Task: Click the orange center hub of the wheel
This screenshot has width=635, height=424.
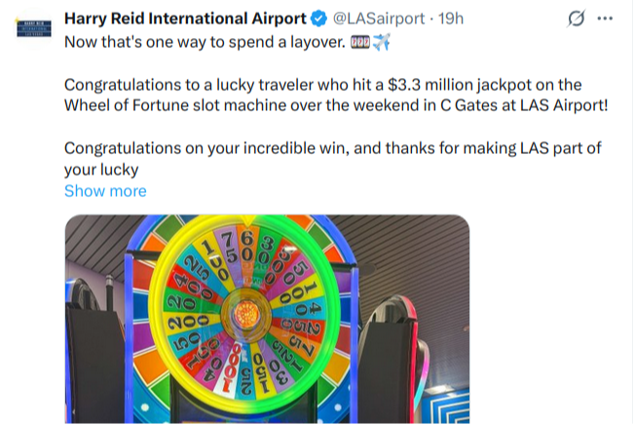Action: (246, 313)
